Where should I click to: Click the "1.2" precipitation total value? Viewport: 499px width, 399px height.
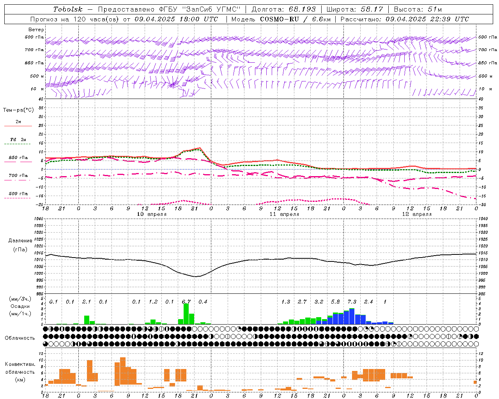point(153,302)
